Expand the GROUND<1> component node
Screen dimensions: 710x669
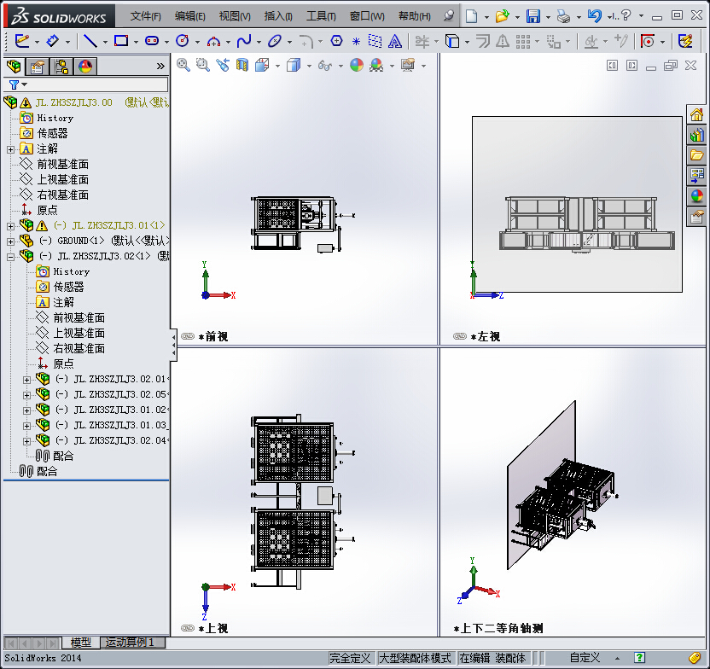click(x=10, y=241)
